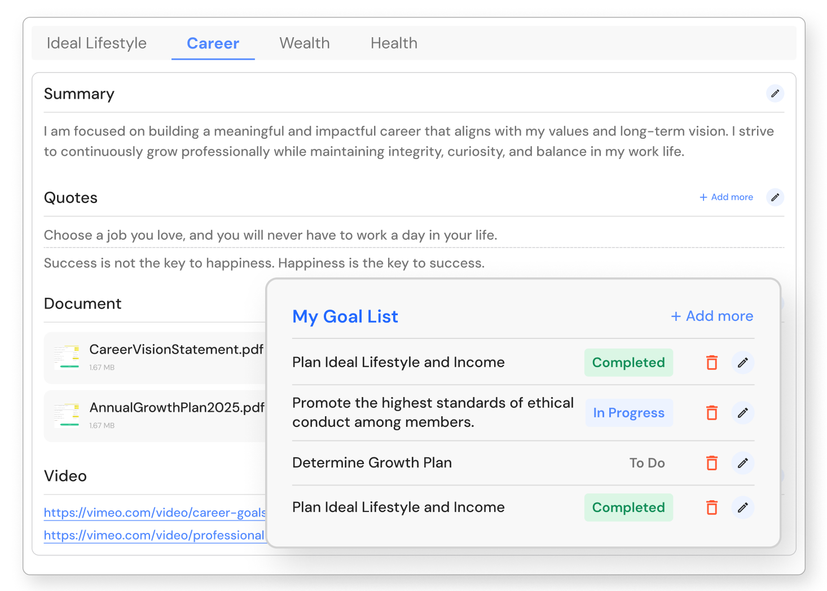827x591 pixels.
Task: Delete the Promote ethical conduct goal
Action: click(x=712, y=413)
